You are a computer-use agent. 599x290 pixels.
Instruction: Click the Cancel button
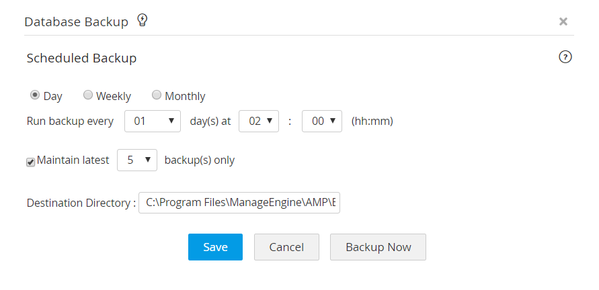(x=286, y=247)
